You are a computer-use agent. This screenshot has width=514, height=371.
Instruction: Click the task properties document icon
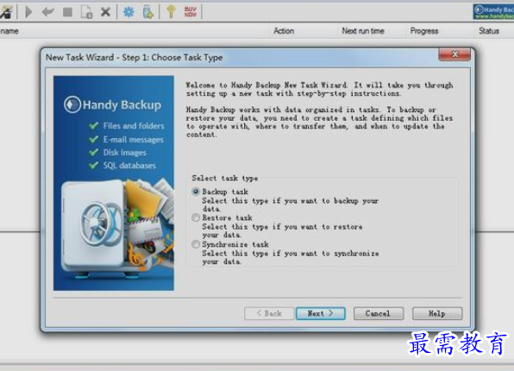pyautogui.click(x=87, y=12)
